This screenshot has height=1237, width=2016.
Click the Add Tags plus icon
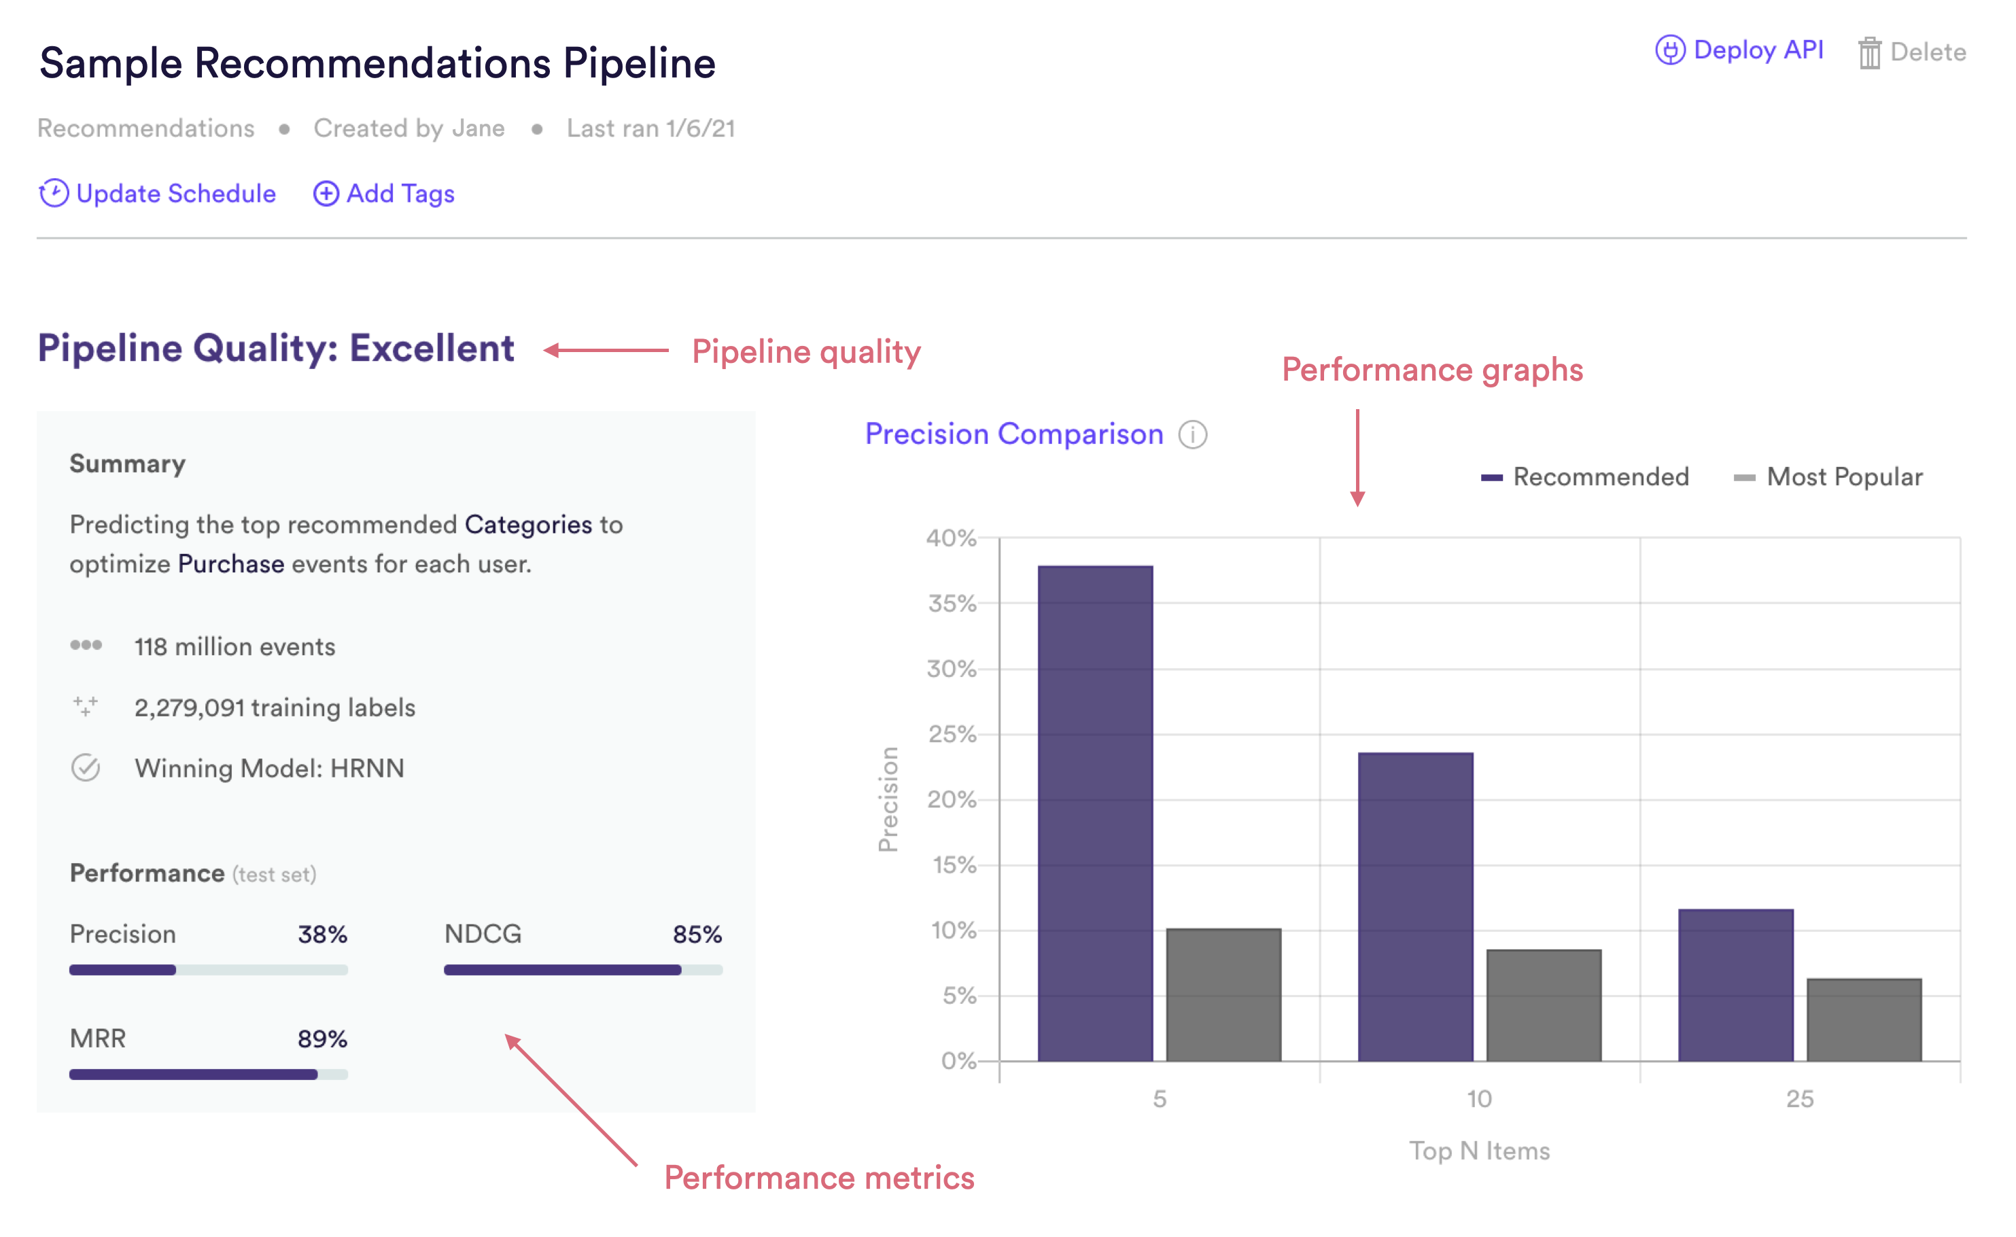pyautogui.click(x=326, y=194)
